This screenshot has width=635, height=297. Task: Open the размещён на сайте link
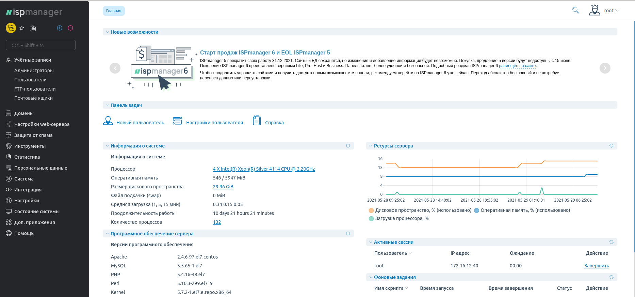[517, 66]
